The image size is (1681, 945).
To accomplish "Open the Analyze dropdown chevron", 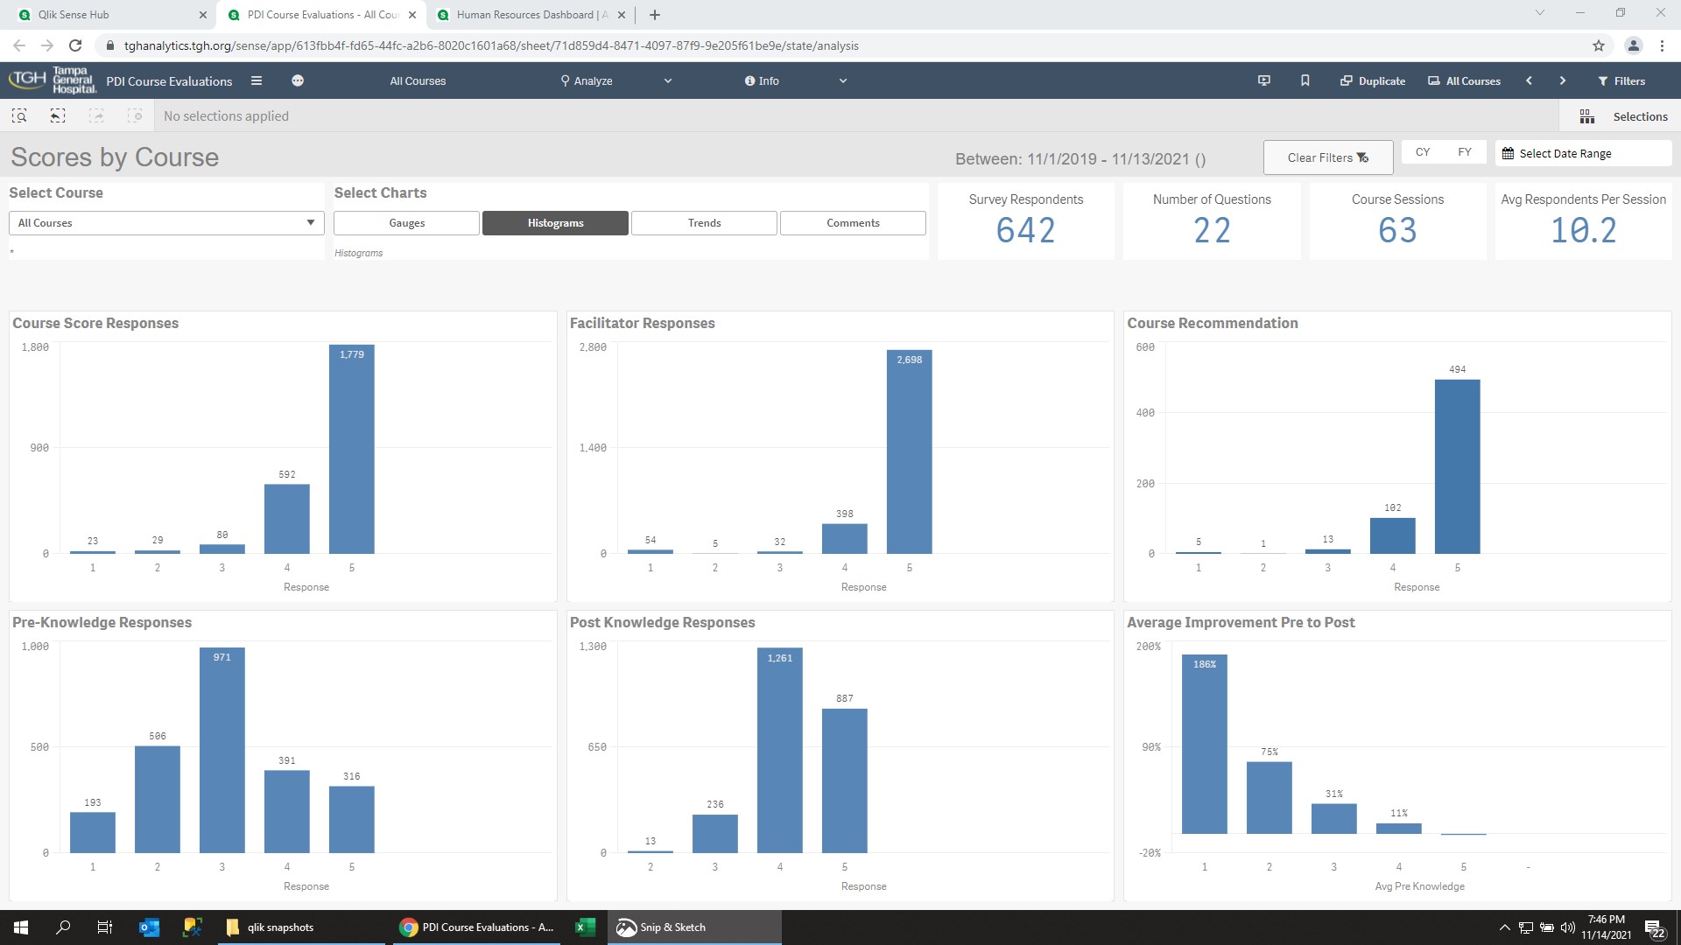I will click(x=667, y=80).
